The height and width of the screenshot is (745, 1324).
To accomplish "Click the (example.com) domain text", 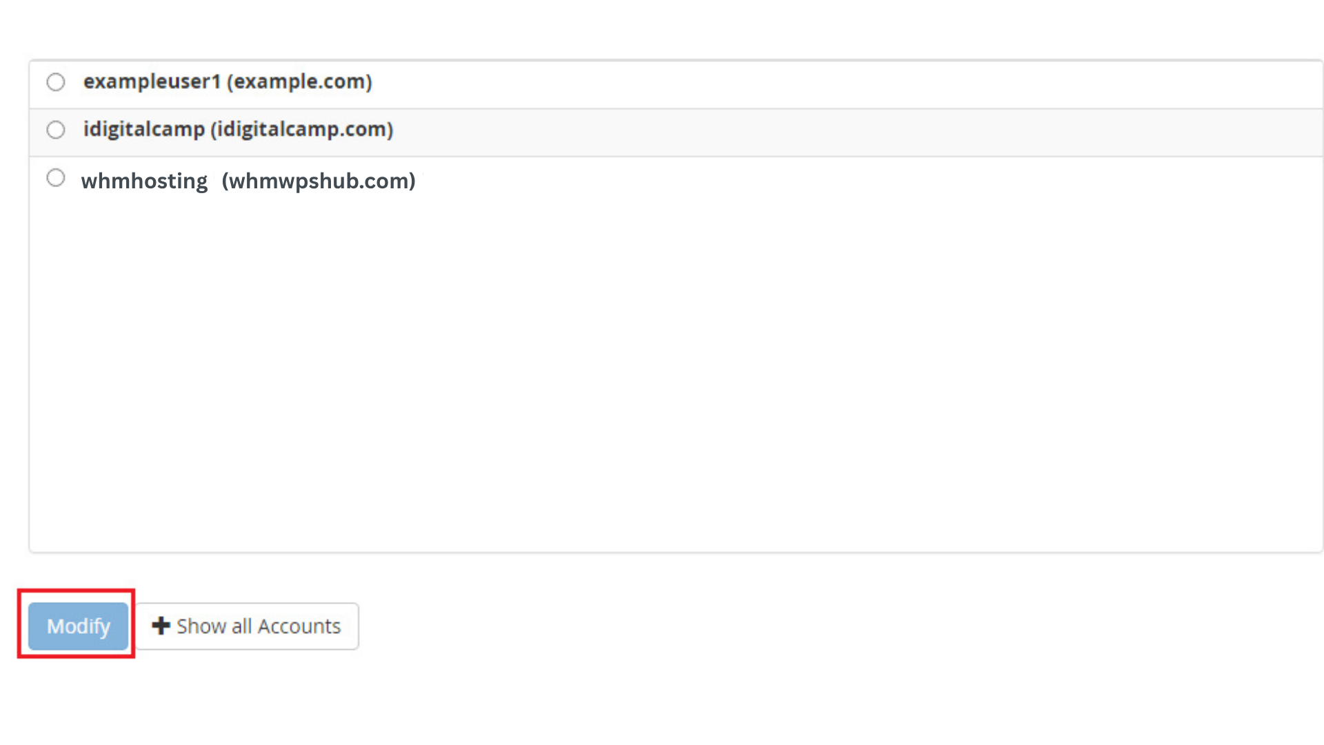I will (299, 81).
